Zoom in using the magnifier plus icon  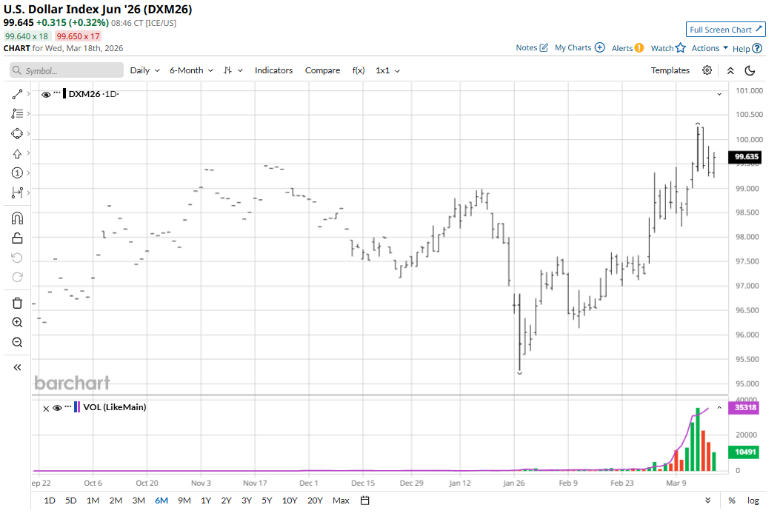coord(18,323)
